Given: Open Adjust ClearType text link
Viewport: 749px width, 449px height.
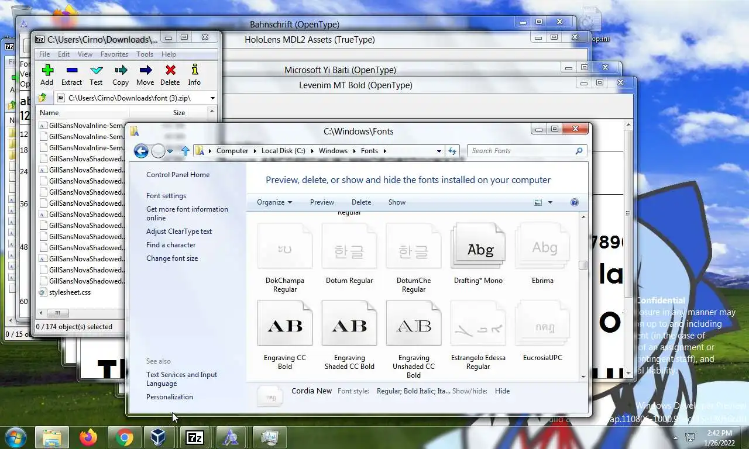Looking at the screenshot, I should [179, 232].
